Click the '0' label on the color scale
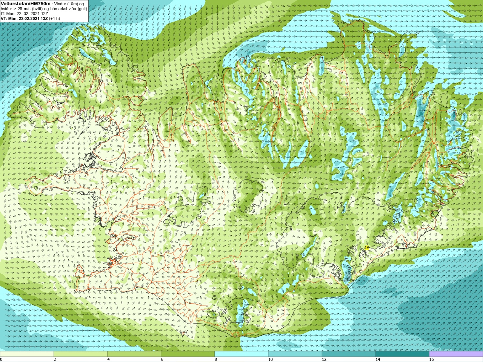 pos(2,359)
